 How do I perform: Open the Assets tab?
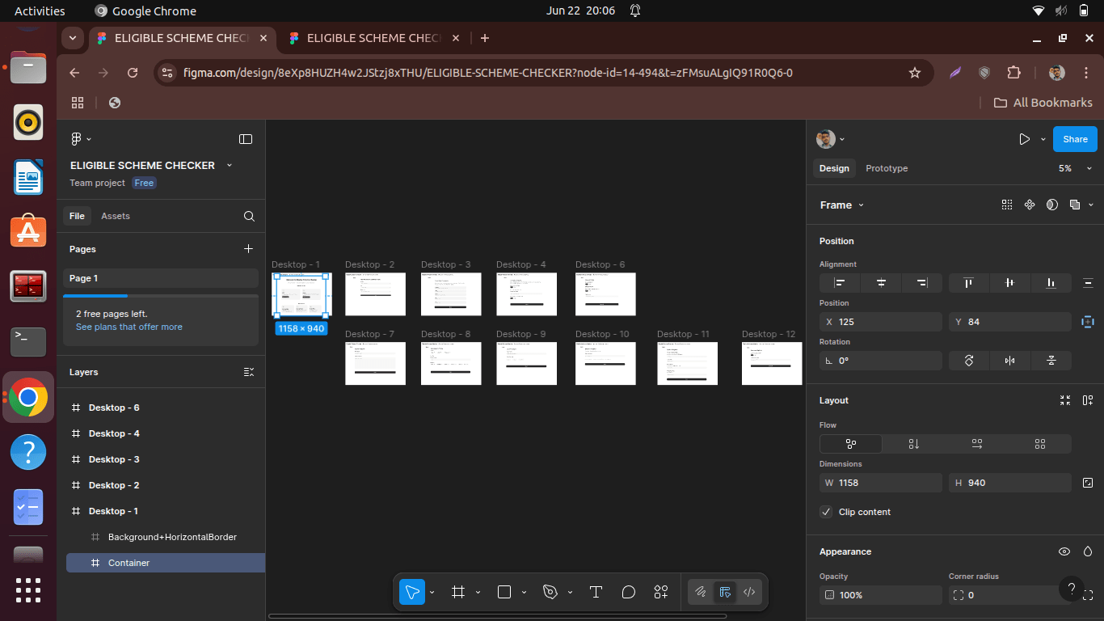pyautogui.click(x=116, y=216)
